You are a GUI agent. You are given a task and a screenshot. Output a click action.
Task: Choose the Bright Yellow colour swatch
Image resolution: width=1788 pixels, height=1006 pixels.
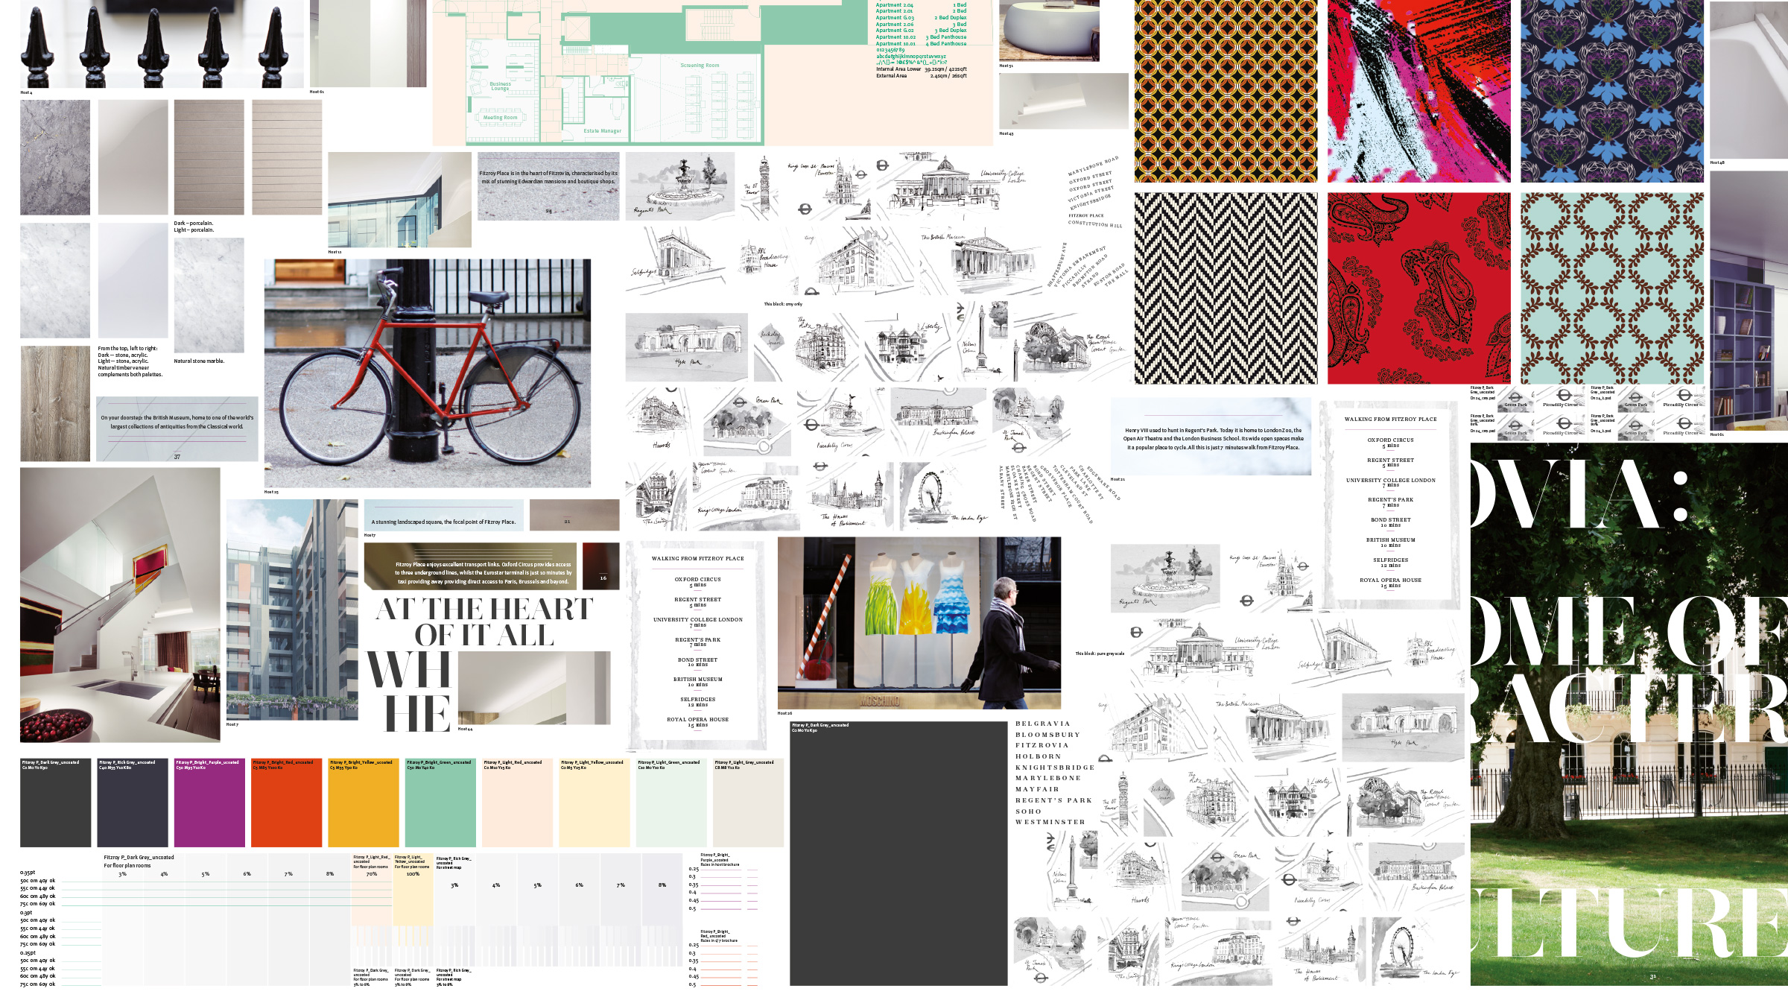pos(364,803)
